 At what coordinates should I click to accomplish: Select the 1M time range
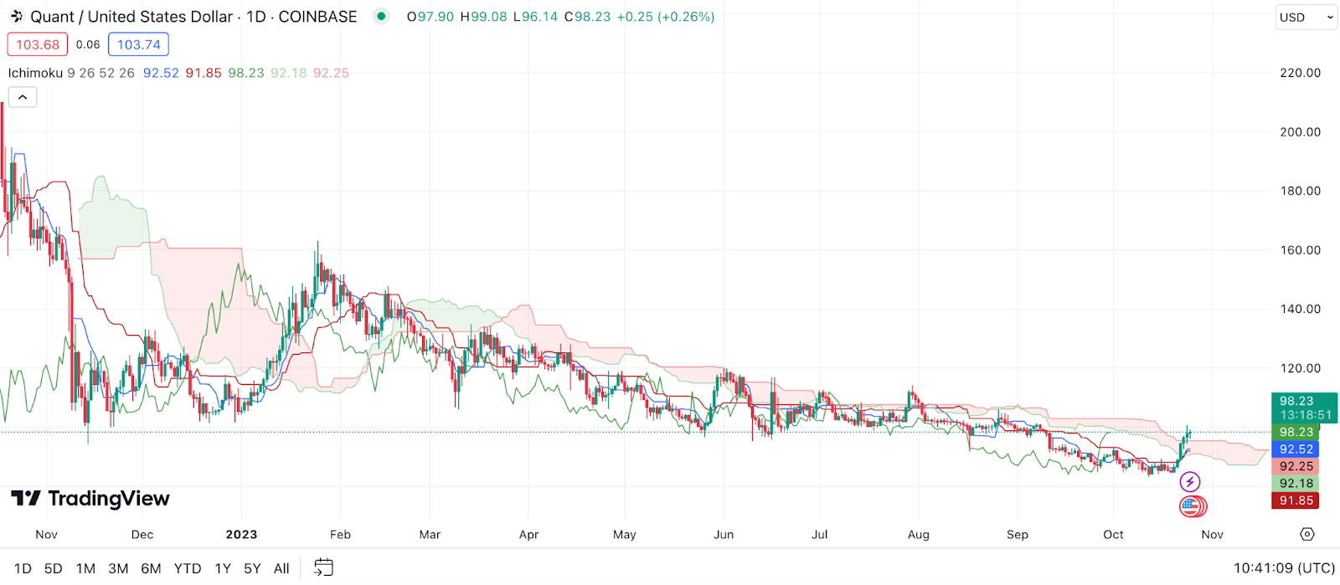coord(85,568)
